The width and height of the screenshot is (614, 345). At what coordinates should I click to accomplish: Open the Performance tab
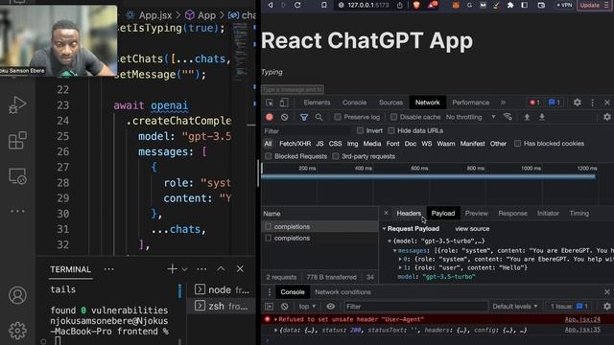pos(471,103)
